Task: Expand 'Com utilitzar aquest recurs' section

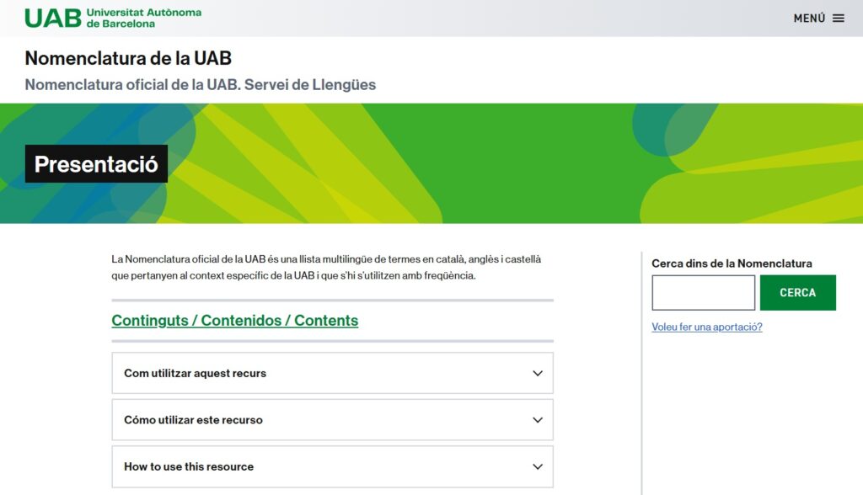Action: (x=332, y=373)
